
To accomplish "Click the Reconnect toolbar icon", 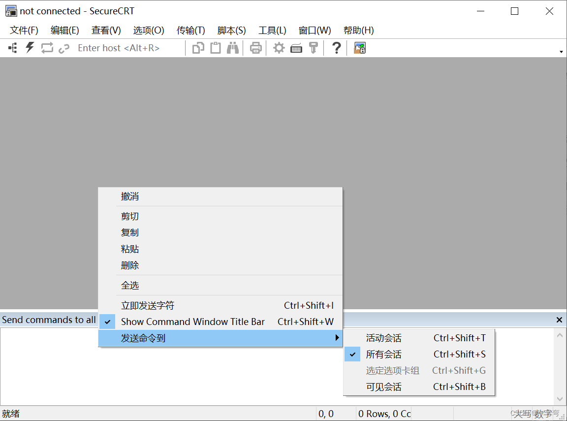I will [x=47, y=47].
